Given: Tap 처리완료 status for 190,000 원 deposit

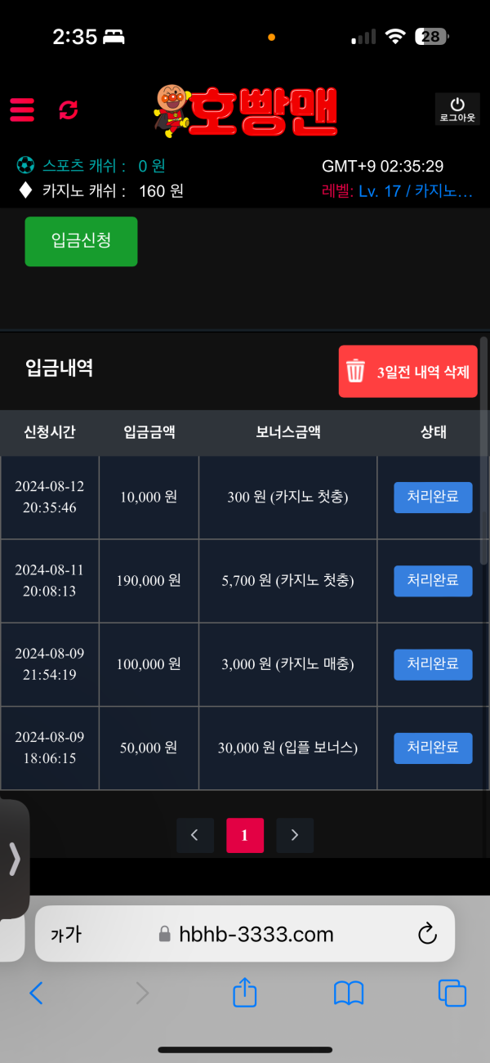Looking at the screenshot, I should (x=433, y=581).
